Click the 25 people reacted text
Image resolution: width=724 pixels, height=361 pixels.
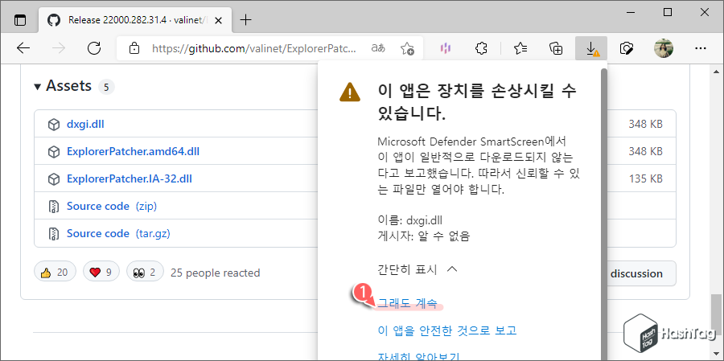click(215, 273)
